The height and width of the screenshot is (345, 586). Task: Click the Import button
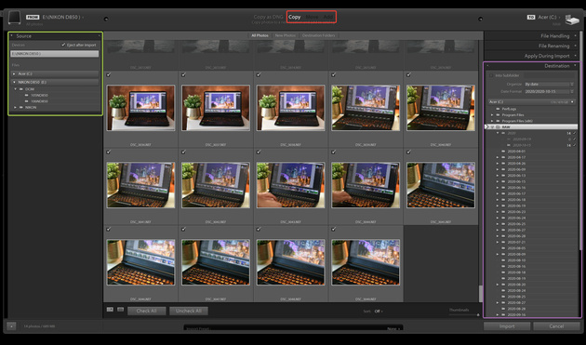pos(507,326)
